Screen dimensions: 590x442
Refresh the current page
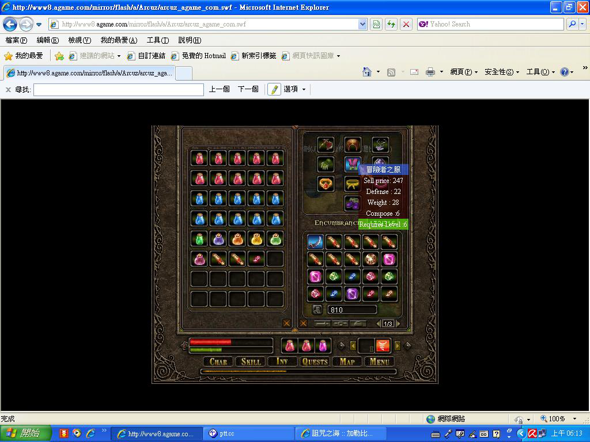tap(391, 24)
